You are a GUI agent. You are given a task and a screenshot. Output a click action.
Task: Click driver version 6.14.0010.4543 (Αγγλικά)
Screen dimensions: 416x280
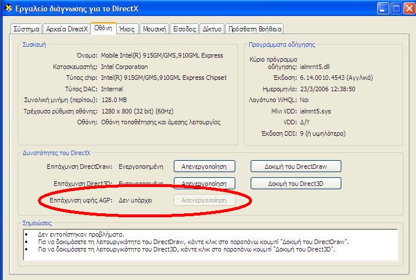pos(336,78)
